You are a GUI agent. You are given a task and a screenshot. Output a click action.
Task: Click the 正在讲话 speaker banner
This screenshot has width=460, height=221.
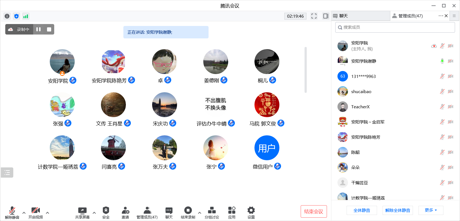point(166,32)
